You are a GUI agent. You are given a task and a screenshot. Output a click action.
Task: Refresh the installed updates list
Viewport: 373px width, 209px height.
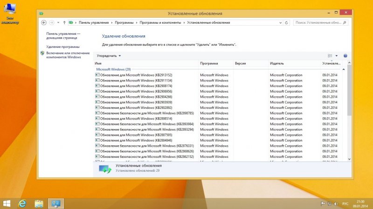coord(286,23)
